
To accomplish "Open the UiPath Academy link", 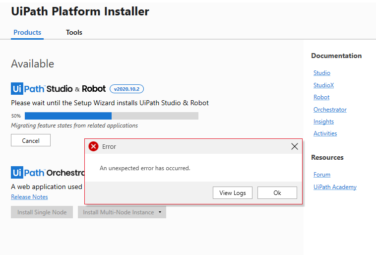I will [x=335, y=187].
